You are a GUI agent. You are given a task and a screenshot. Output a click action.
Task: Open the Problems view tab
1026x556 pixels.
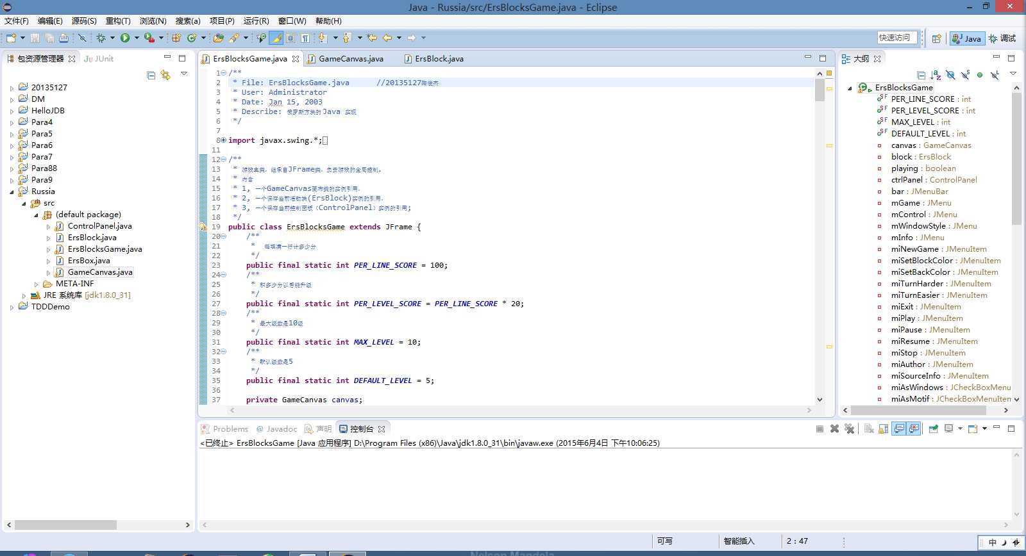(x=224, y=429)
